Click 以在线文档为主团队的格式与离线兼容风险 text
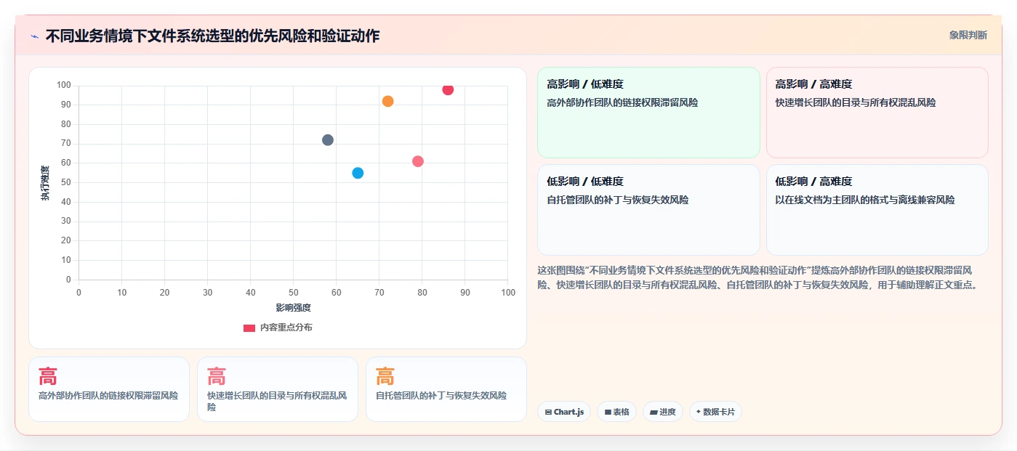 click(865, 200)
